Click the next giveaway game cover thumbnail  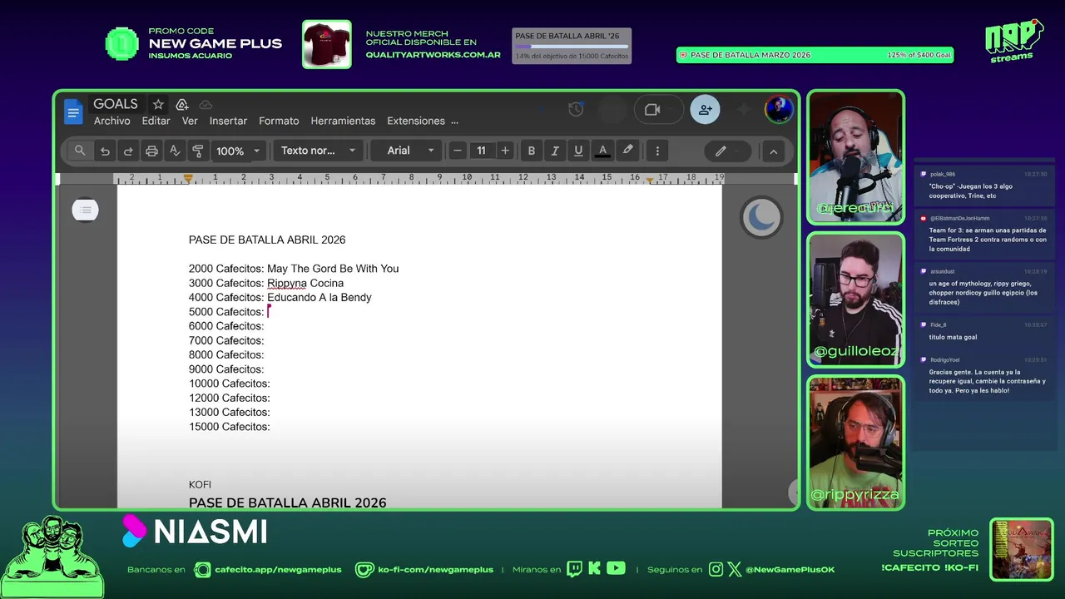pos(1022,549)
